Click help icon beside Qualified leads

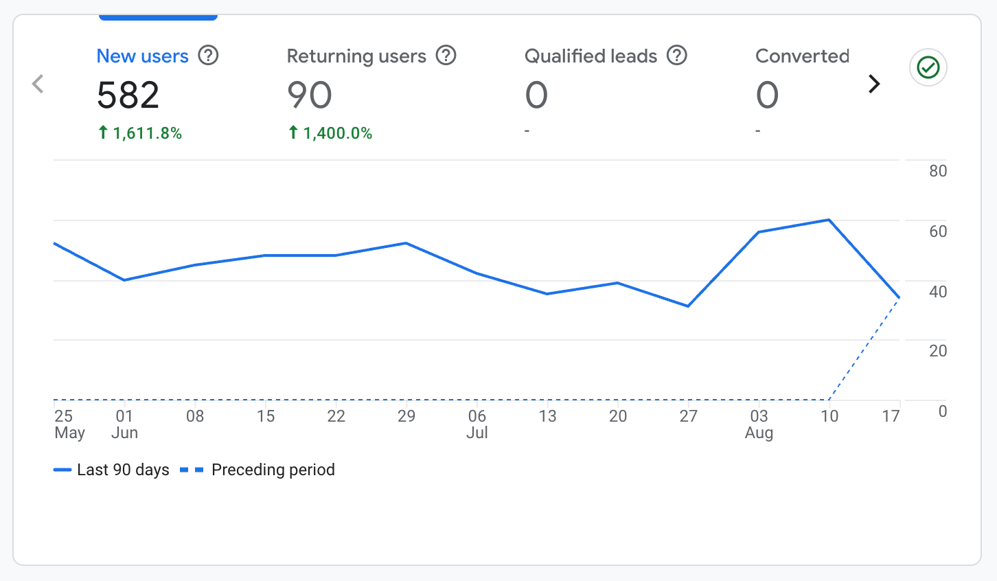(x=677, y=55)
